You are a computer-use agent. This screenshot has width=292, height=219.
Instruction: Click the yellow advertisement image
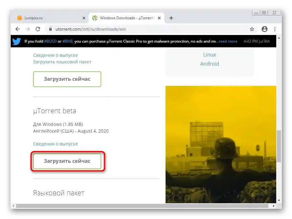pyautogui.click(x=221, y=145)
